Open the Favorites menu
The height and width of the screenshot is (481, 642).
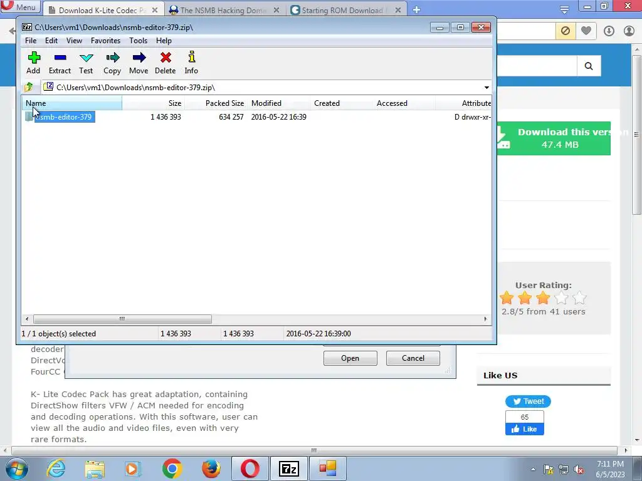[x=105, y=41]
